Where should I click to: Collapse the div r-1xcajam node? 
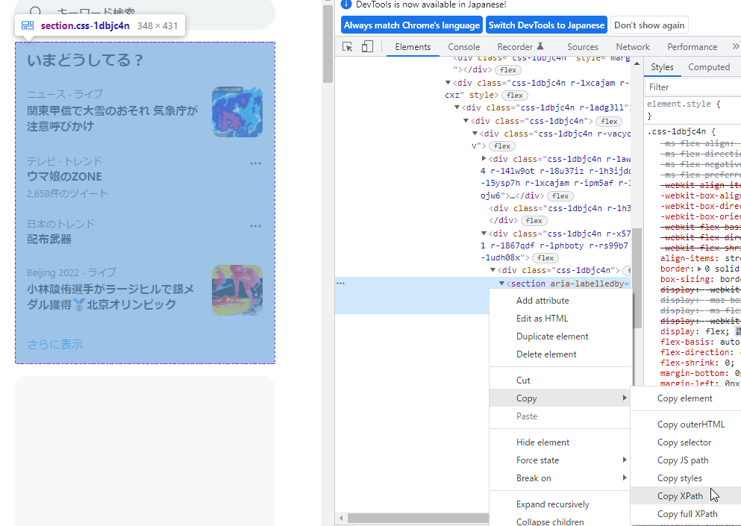click(x=448, y=83)
